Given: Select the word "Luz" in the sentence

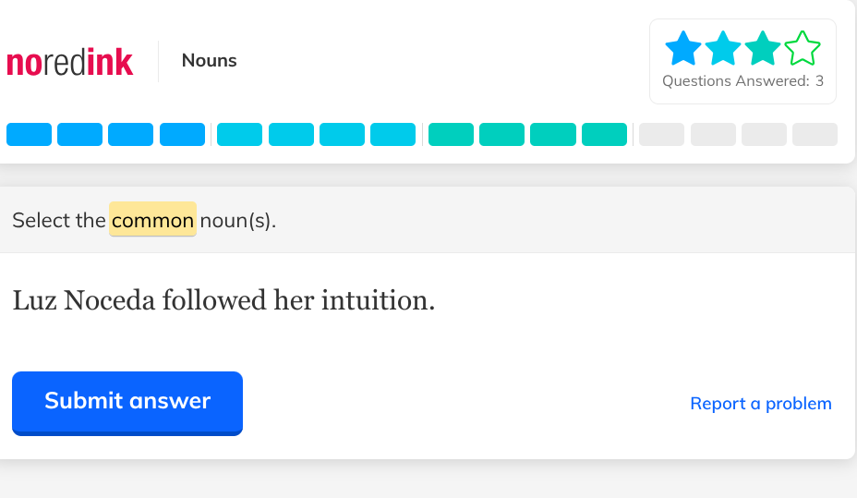Looking at the screenshot, I should pos(34,300).
